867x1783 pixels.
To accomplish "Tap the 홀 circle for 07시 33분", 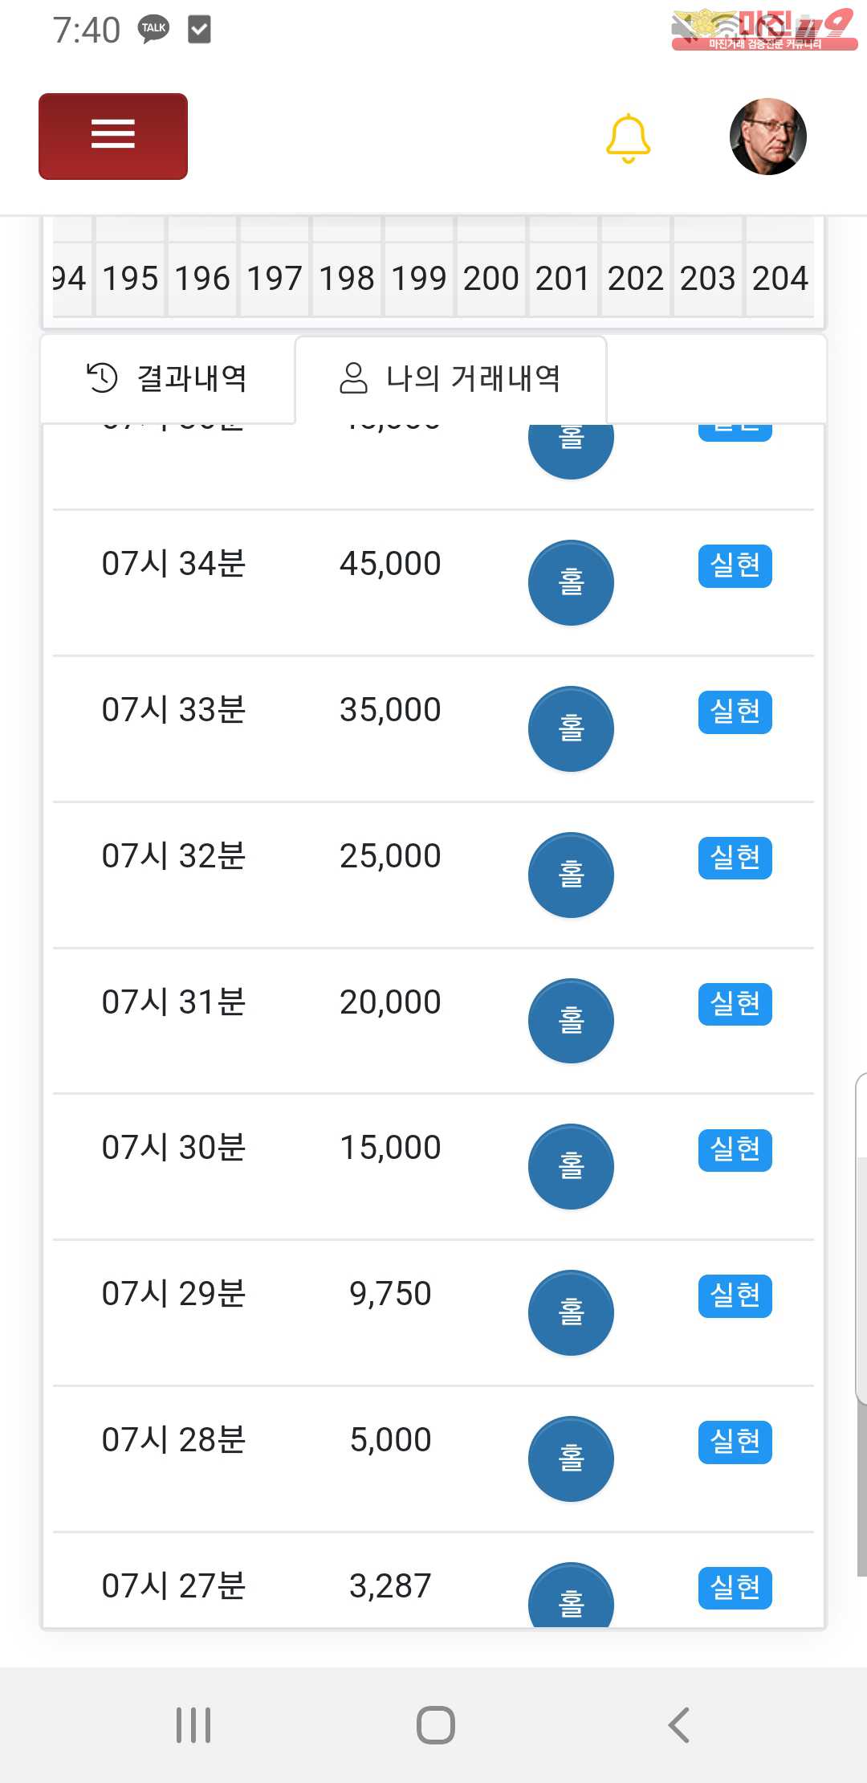I will tap(571, 728).
